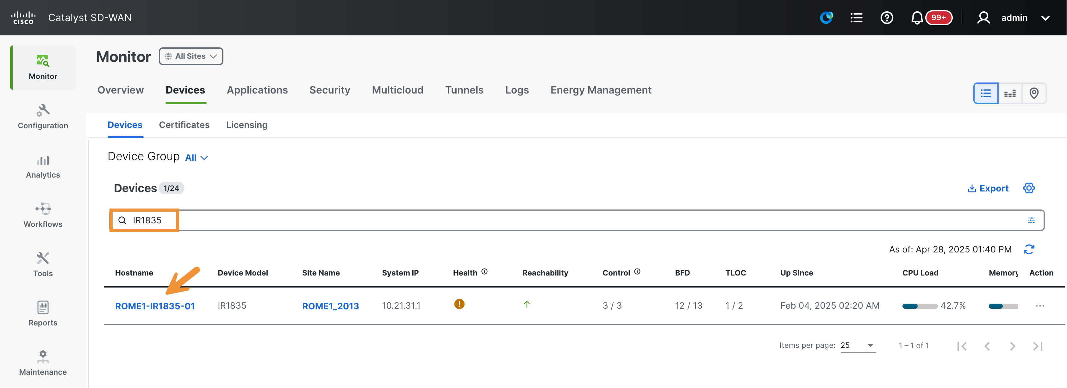The image size is (1067, 388).
Task: Click the Health column info icon
Action: coord(484,272)
